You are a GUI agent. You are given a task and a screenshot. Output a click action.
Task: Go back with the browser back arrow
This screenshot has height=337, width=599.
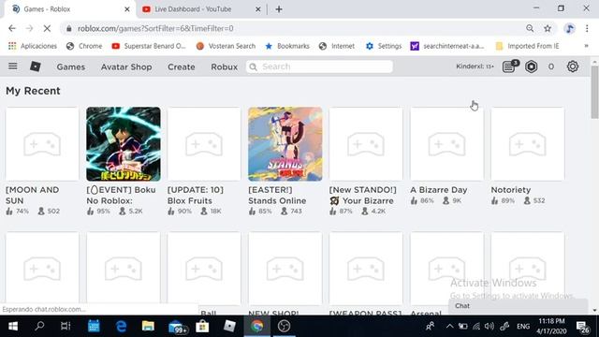coord(12,28)
